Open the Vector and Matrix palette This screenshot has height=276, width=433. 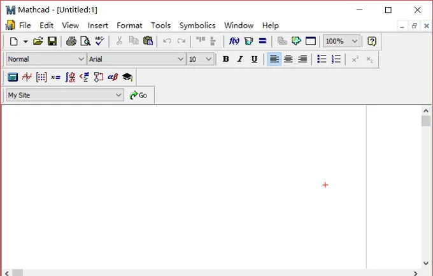(41, 77)
